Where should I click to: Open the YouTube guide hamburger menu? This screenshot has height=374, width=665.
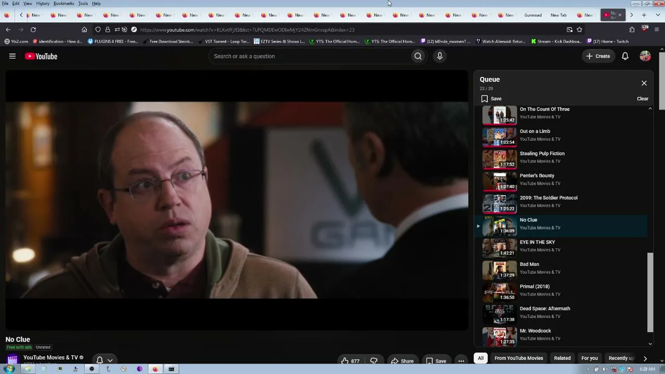[12, 56]
